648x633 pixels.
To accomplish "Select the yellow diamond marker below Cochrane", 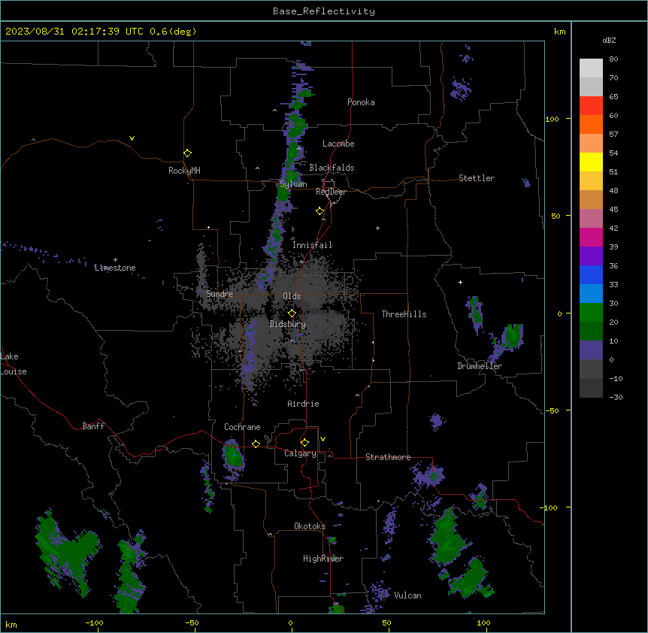I will 256,444.
